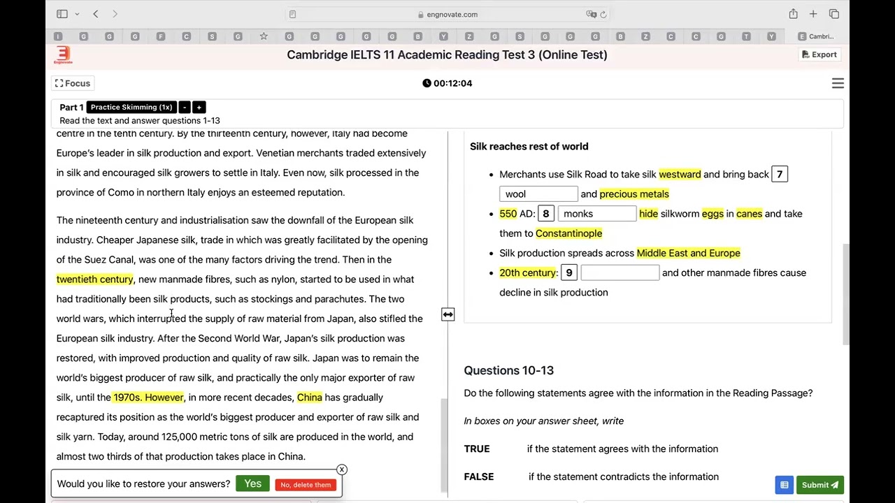The width and height of the screenshot is (895, 503).
Task: Click highlighted word China in passage
Action: 309,397
